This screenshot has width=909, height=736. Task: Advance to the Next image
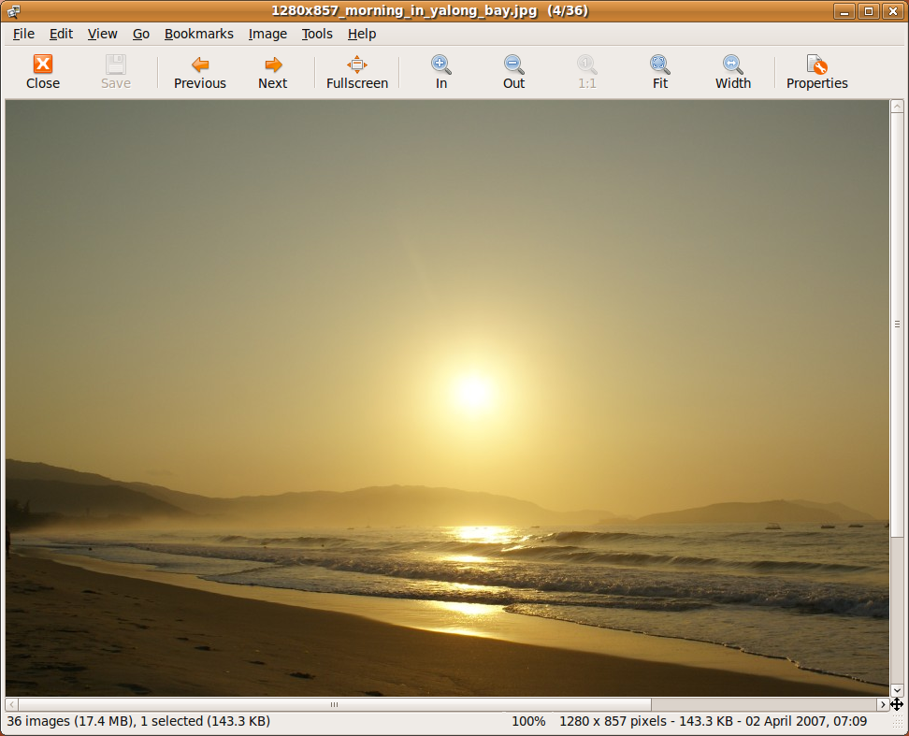coord(272,72)
